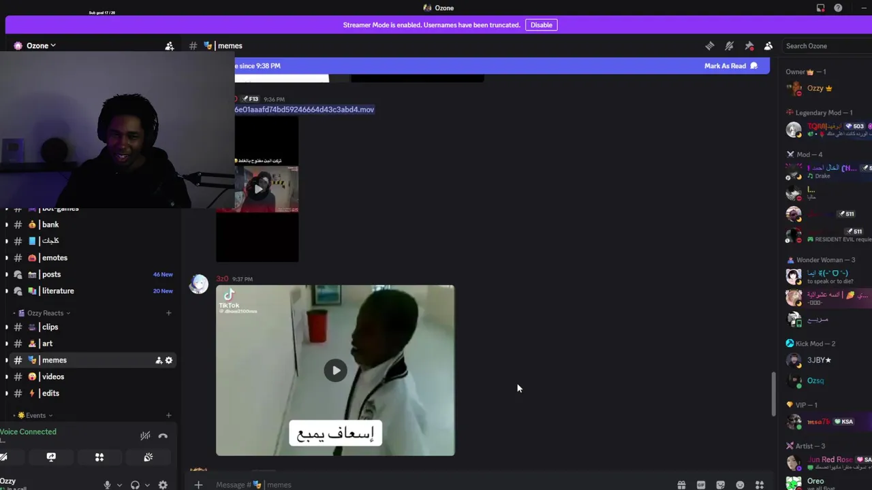Create invite for memes channel
Viewport: 872px width, 490px height.
[159, 360]
